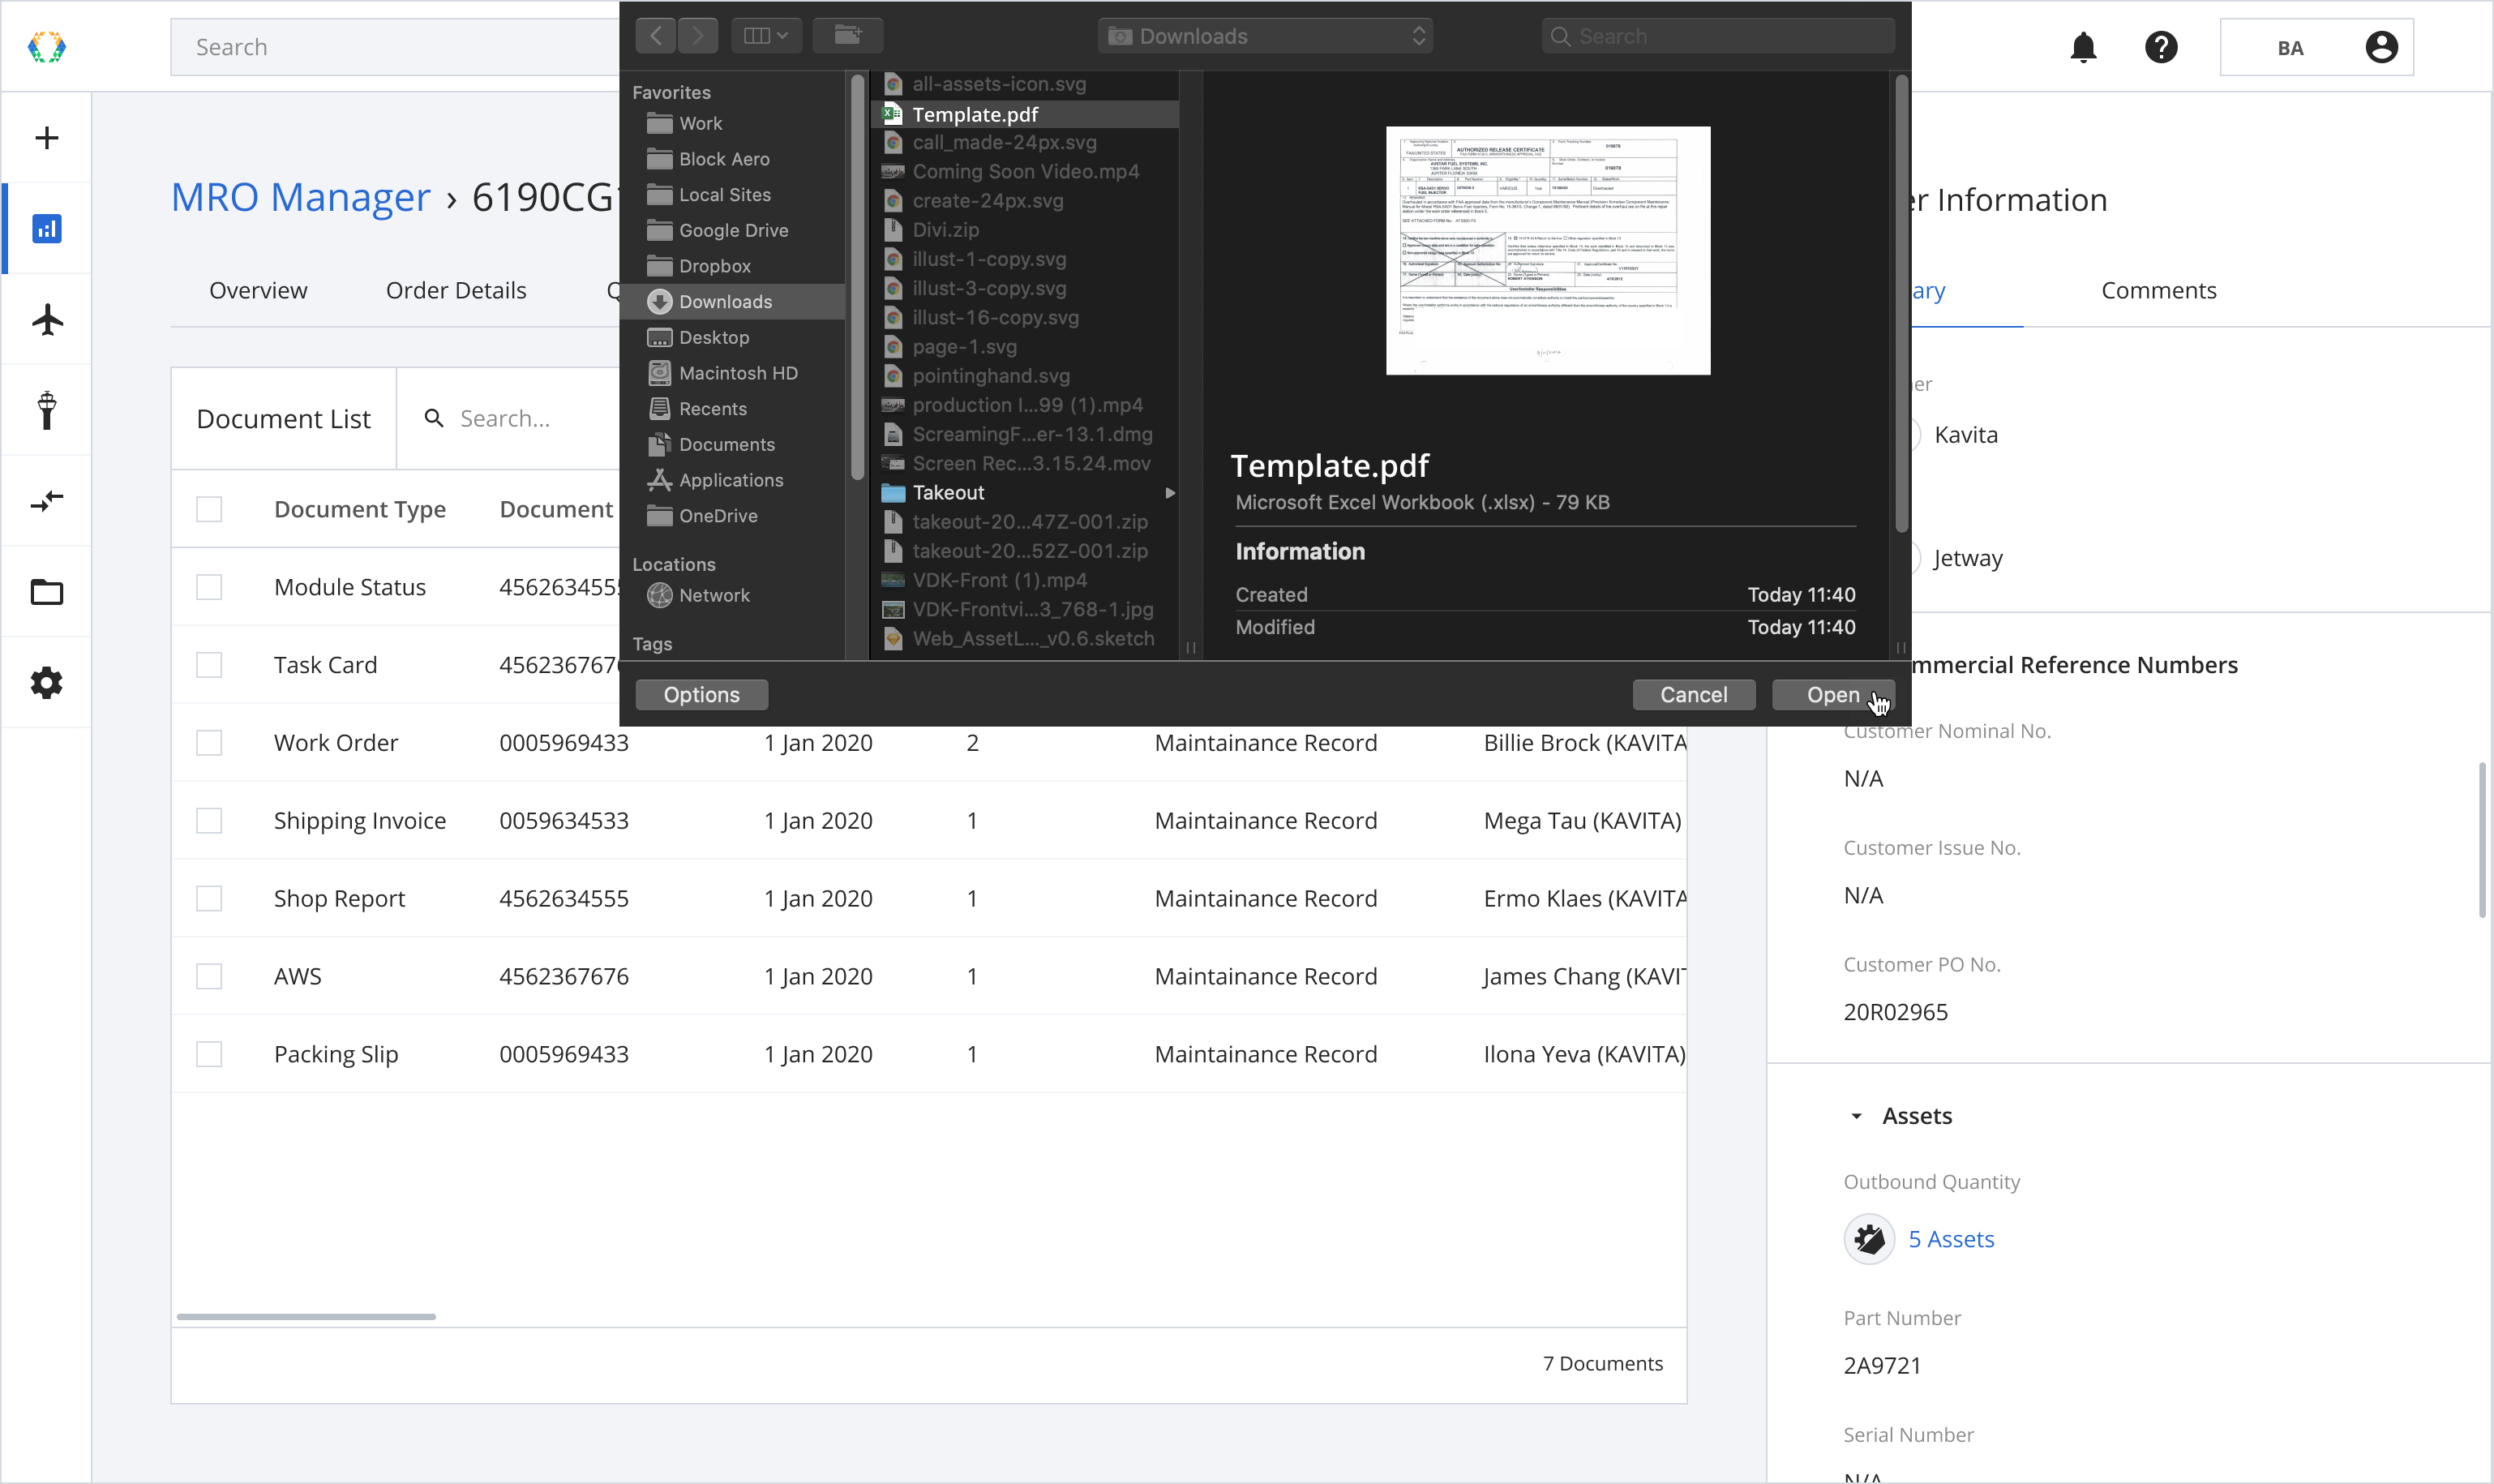Viewport: 2494px width, 1484px height.
Task: Switch to the Comments tab
Action: pyautogui.click(x=2158, y=290)
